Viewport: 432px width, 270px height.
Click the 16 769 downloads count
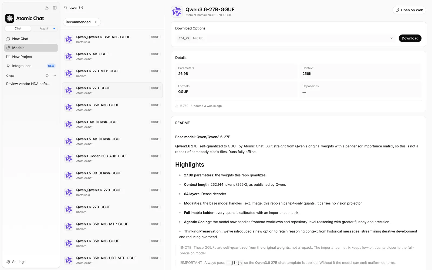click(182, 106)
